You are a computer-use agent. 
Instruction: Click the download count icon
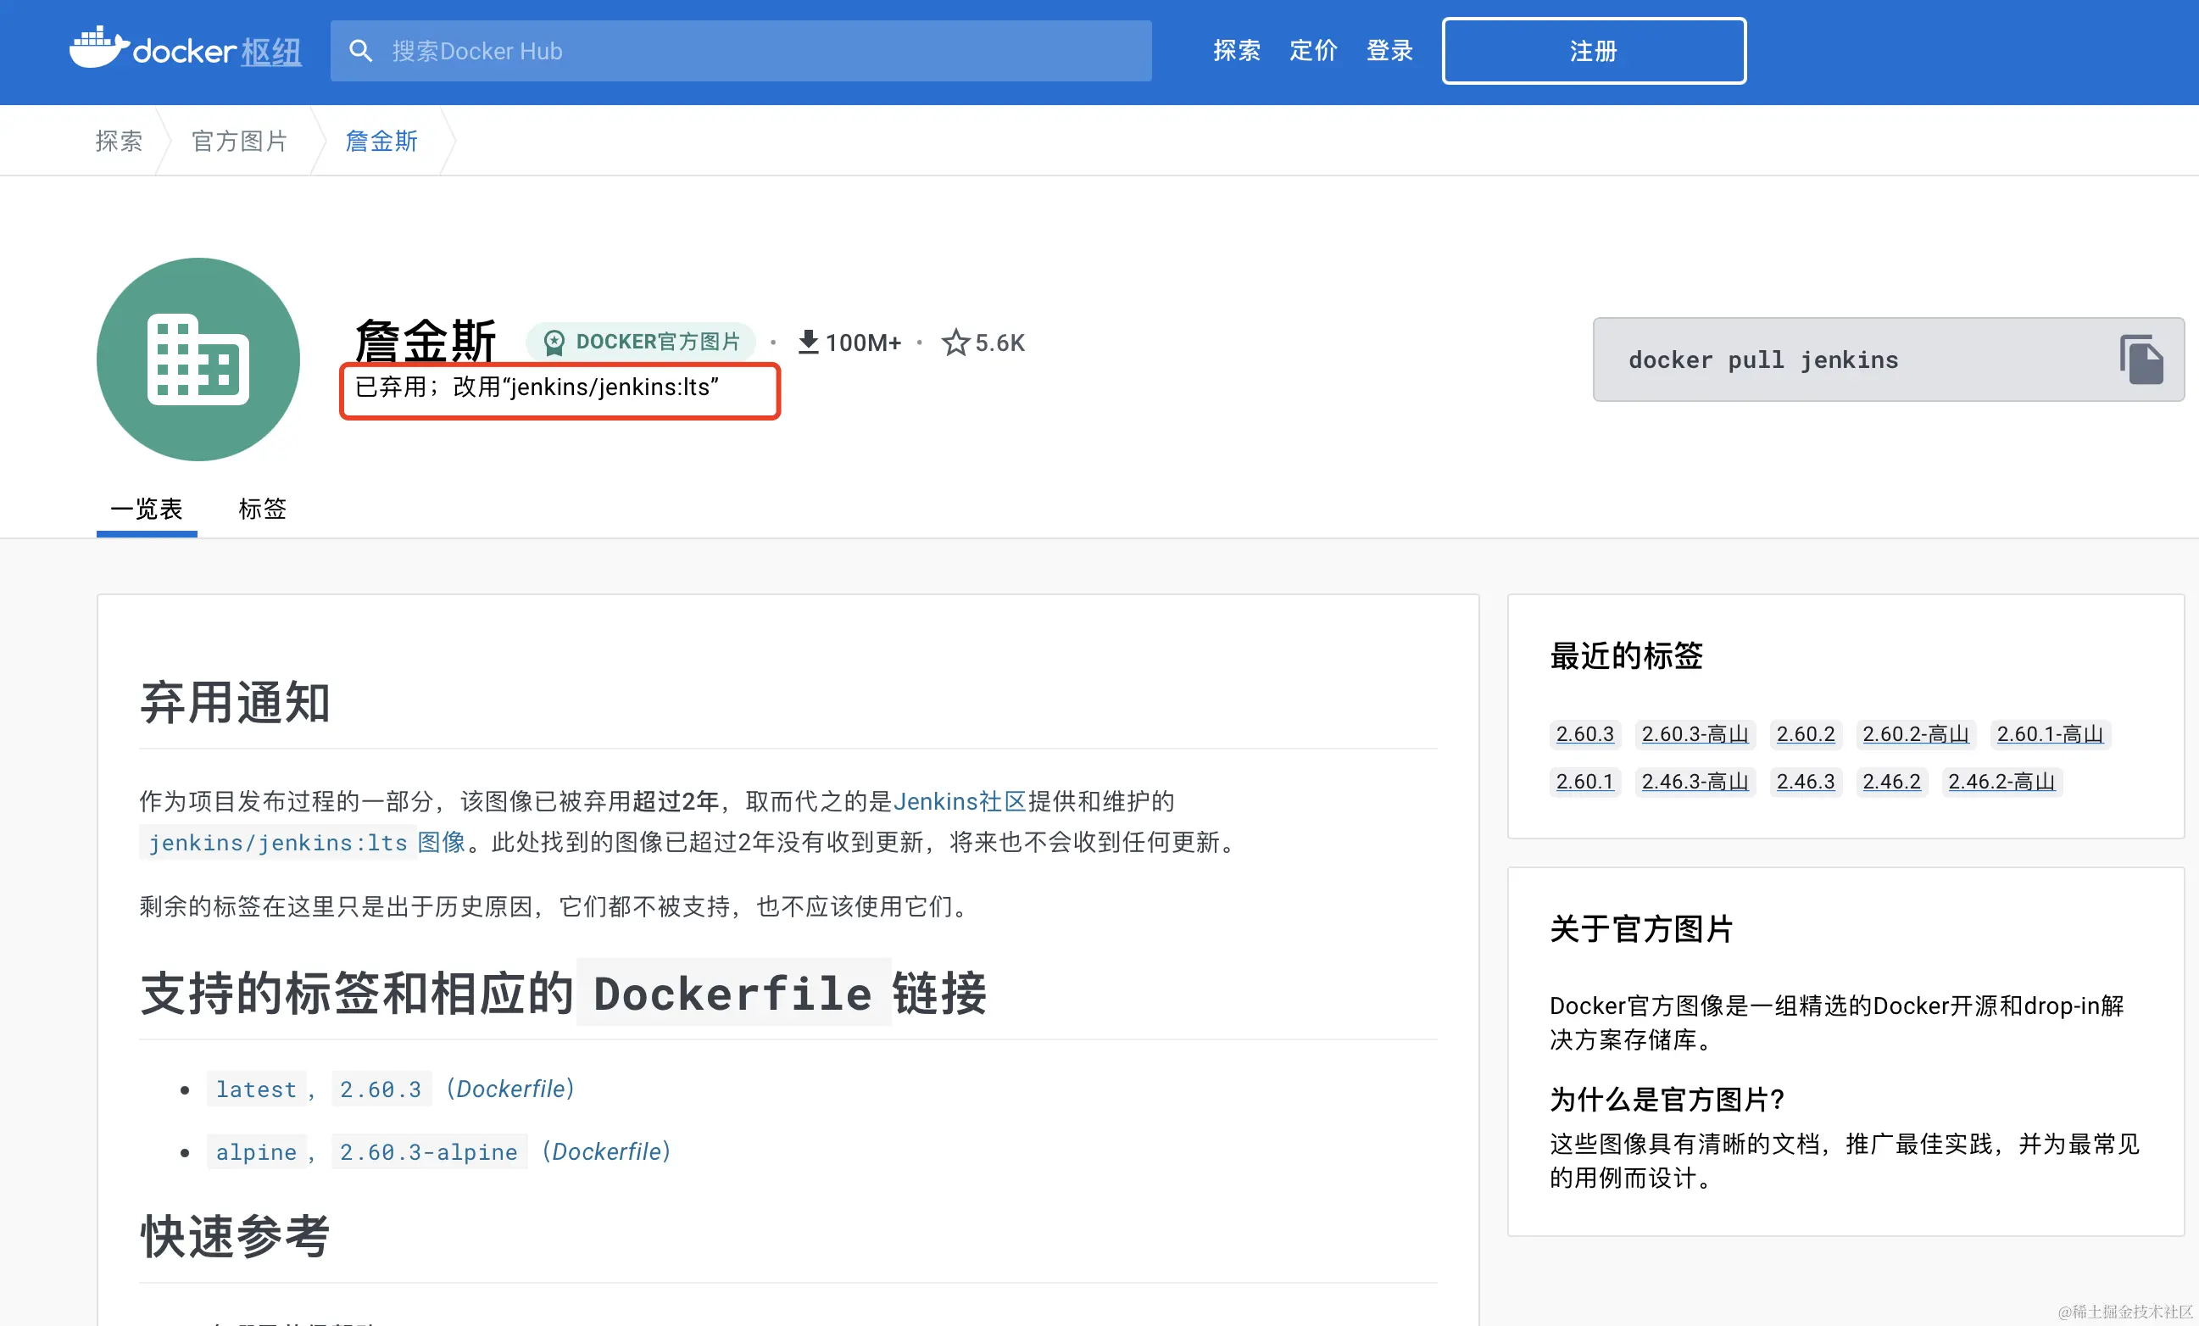click(x=808, y=342)
